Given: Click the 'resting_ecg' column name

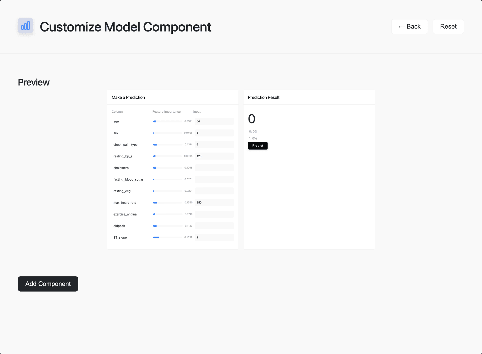Looking at the screenshot, I should tap(122, 191).
